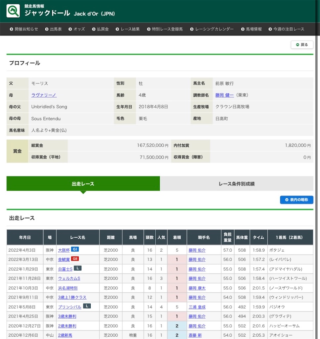Click the JRA search logo icon
This screenshot has height=339, width=320.
[x=13, y=11]
